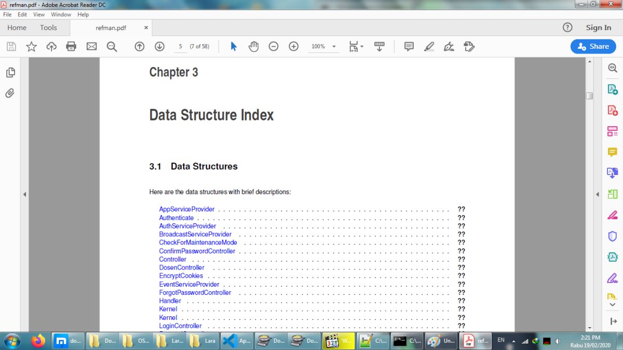
Task: Follow the DosenController link
Action: [182, 267]
